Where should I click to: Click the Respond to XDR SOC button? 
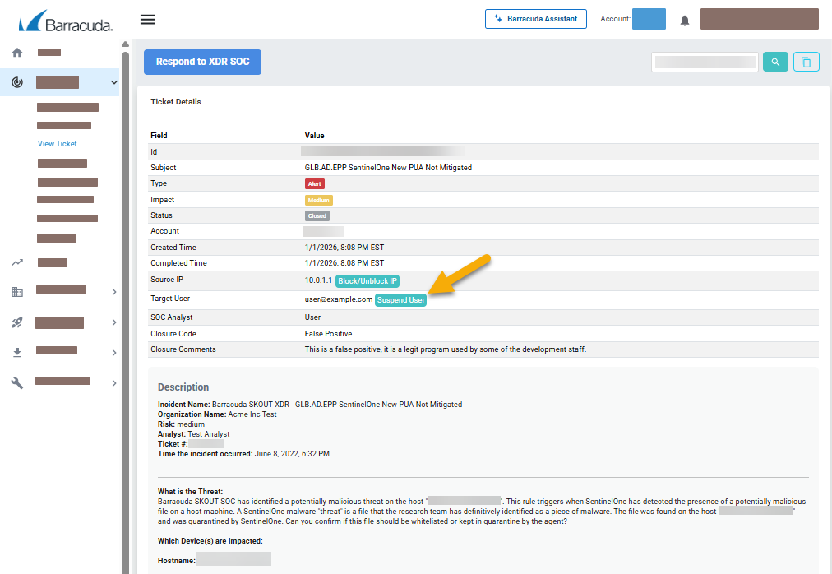click(202, 62)
